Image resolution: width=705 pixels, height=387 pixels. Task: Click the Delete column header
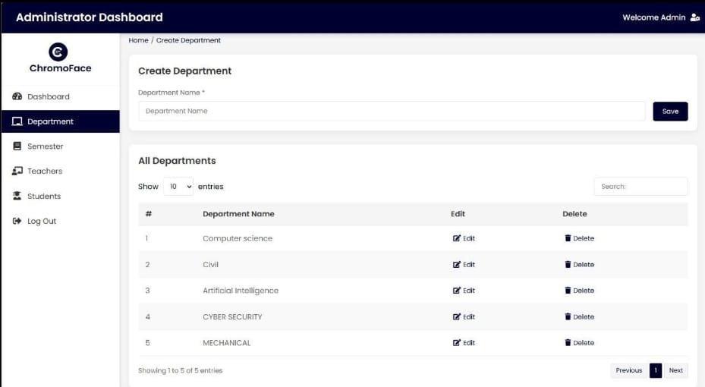point(574,214)
